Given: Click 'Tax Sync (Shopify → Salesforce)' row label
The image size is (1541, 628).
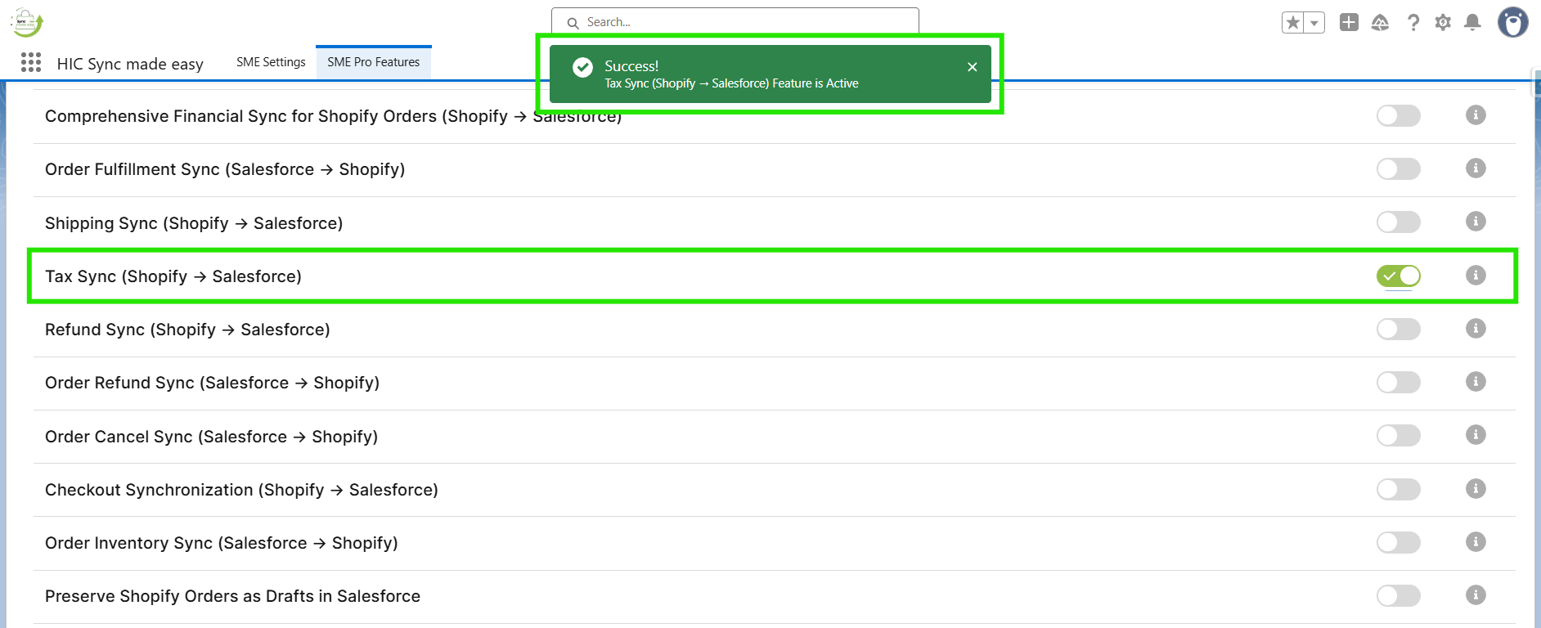Looking at the screenshot, I should click(173, 276).
